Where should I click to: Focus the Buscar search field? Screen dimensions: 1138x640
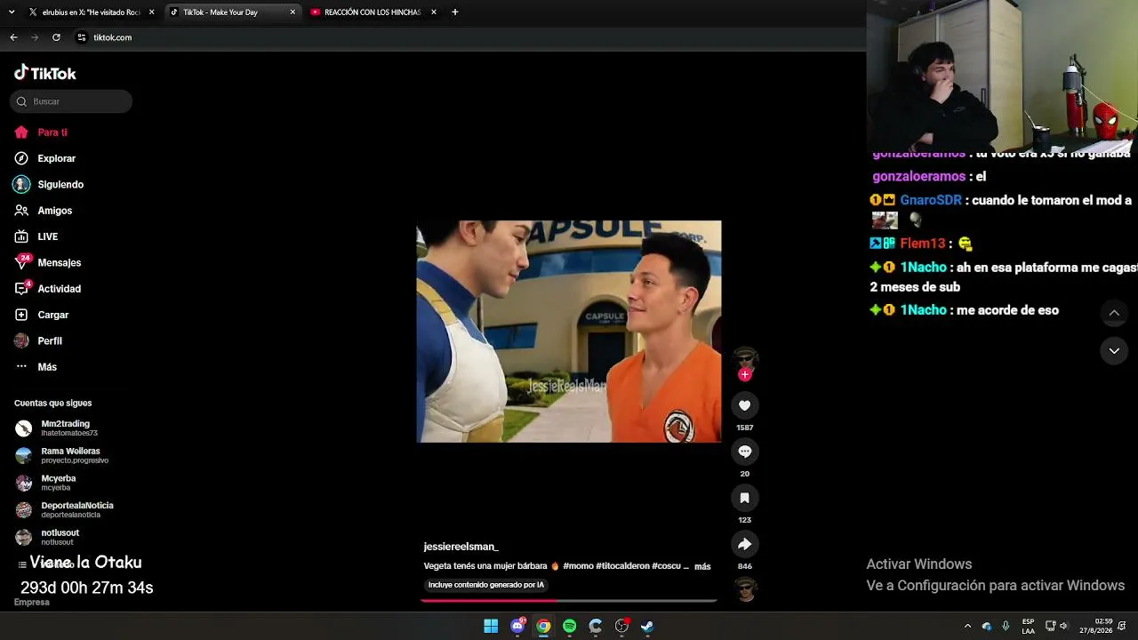pyautogui.click(x=71, y=101)
